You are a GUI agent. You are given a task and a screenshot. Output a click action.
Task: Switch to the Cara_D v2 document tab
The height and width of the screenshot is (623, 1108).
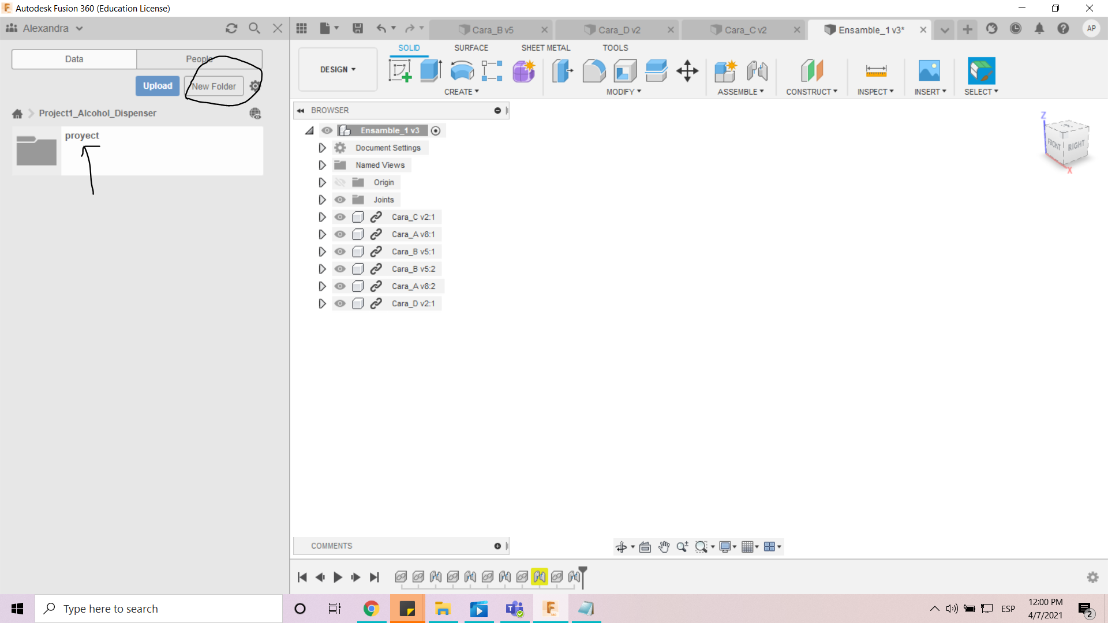click(x=618, y=30)
